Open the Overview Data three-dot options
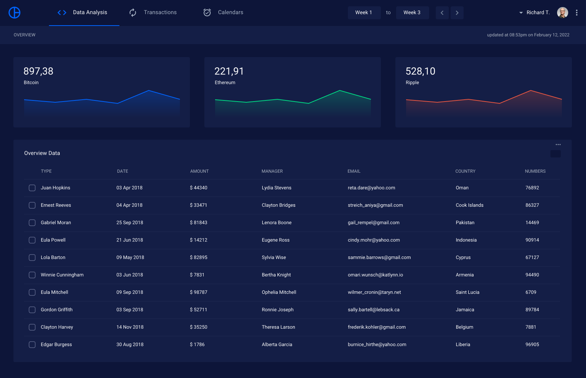Image resolution: width=586 pixels, height=378 pixels. coord(558,145)
